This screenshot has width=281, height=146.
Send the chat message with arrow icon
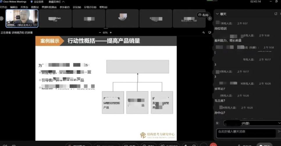point(279,132)
